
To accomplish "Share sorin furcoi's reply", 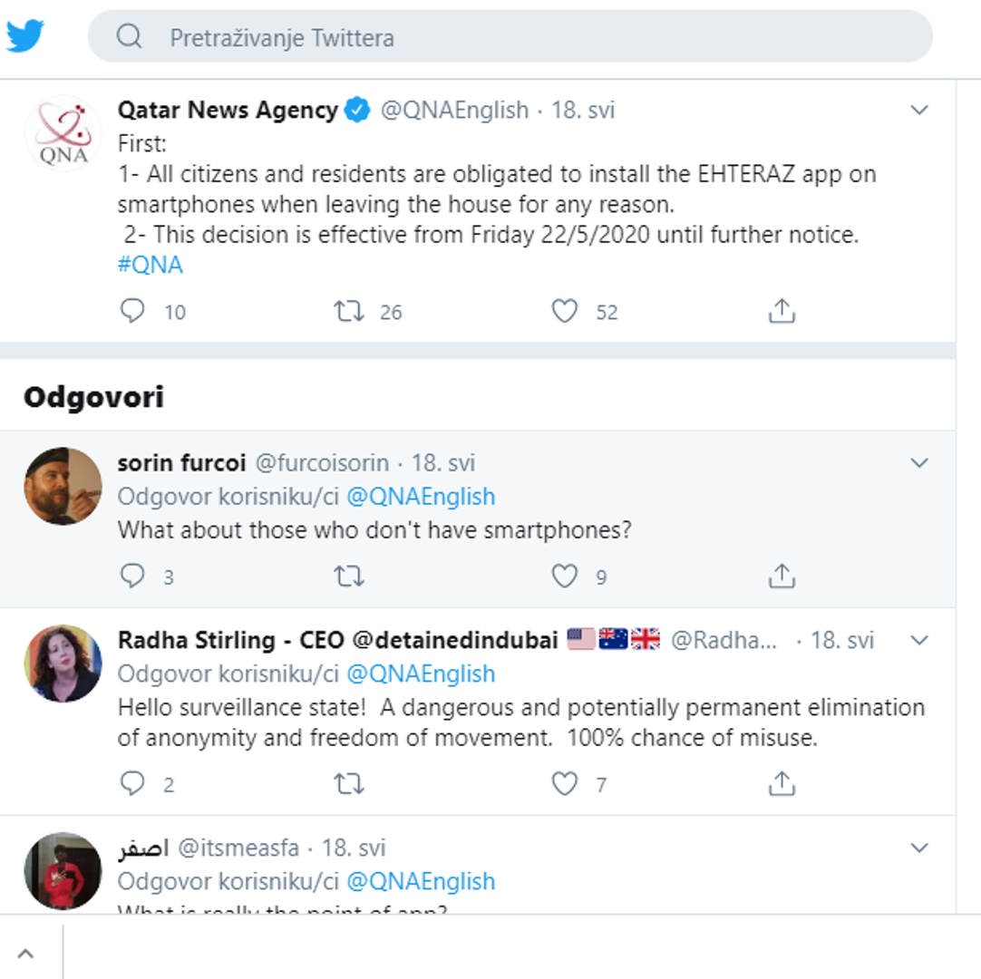I will [782, 577].
